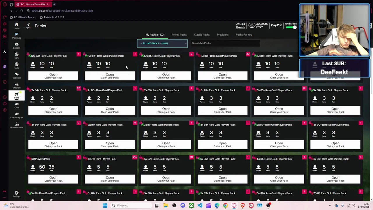Screen dimensions: 373x210
Task: Click the Mercado Pago logo
Action: (258, 26)
